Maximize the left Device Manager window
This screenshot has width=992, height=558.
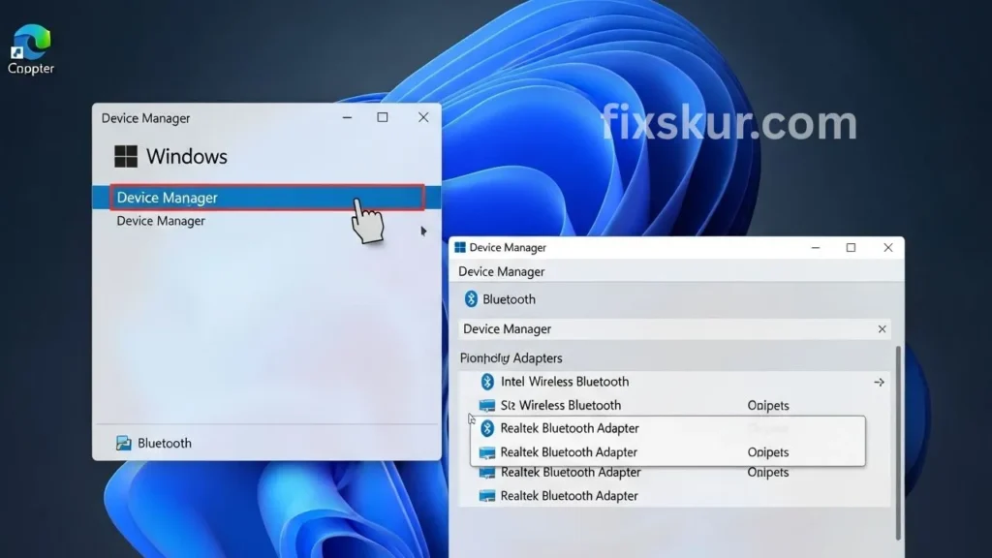coord(382,117)
